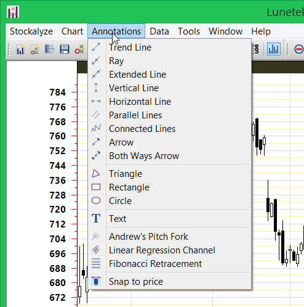Select Triangle from the menu
This screenshot has width=304, height=307.
point(169,174)
